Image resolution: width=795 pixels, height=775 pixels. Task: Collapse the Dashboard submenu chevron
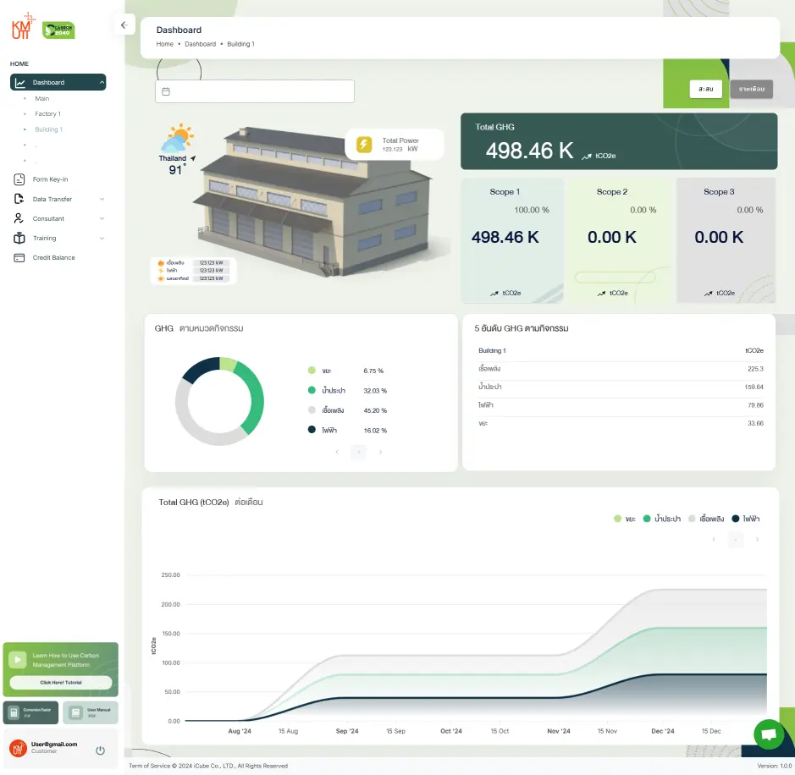103,82
